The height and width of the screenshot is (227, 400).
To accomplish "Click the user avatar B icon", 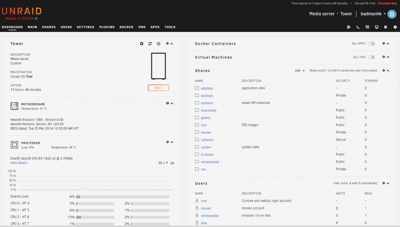I will pyautogui.click(x=392, y=14).
